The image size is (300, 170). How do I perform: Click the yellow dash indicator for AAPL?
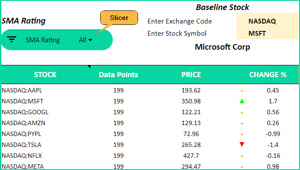coord(242,91)
